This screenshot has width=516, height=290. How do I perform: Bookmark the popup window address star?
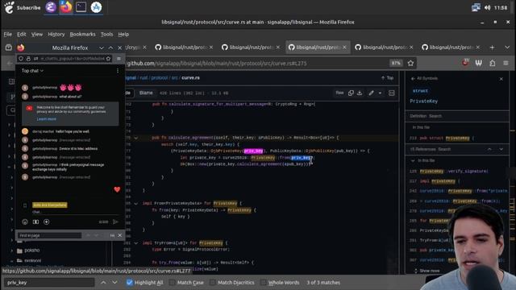108,59
